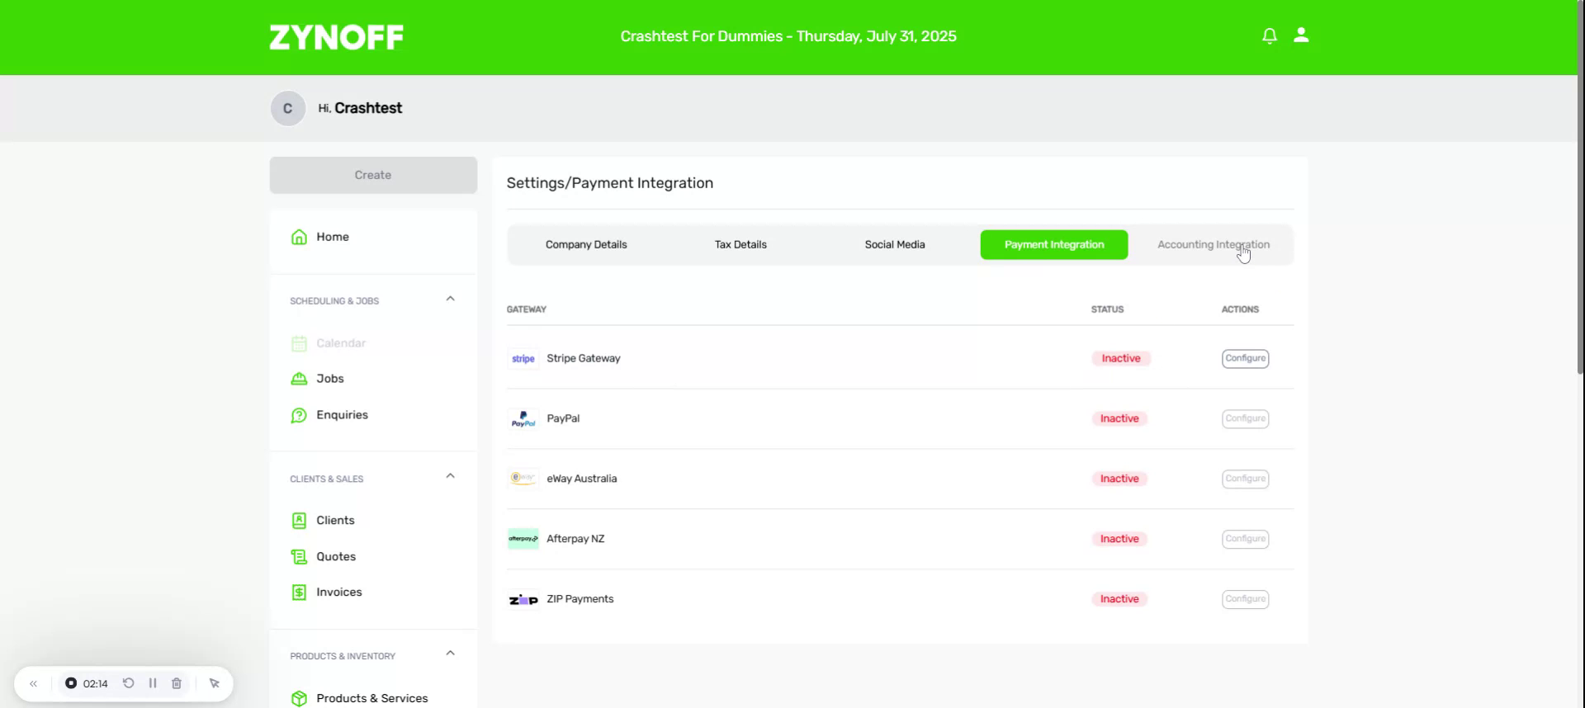The image size is (1585, 708).
Task: Open Clients from the sidebar
Action: pos(335,521)
